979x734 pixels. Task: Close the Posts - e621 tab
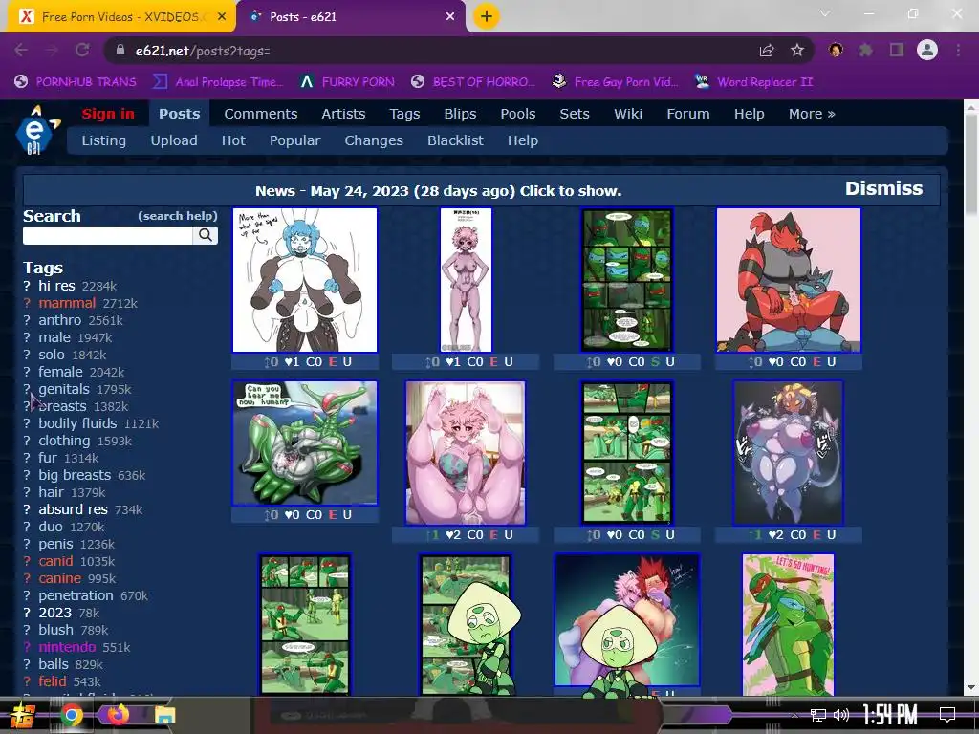pos(450,17)
